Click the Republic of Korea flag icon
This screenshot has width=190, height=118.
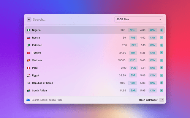click(29, 83)
